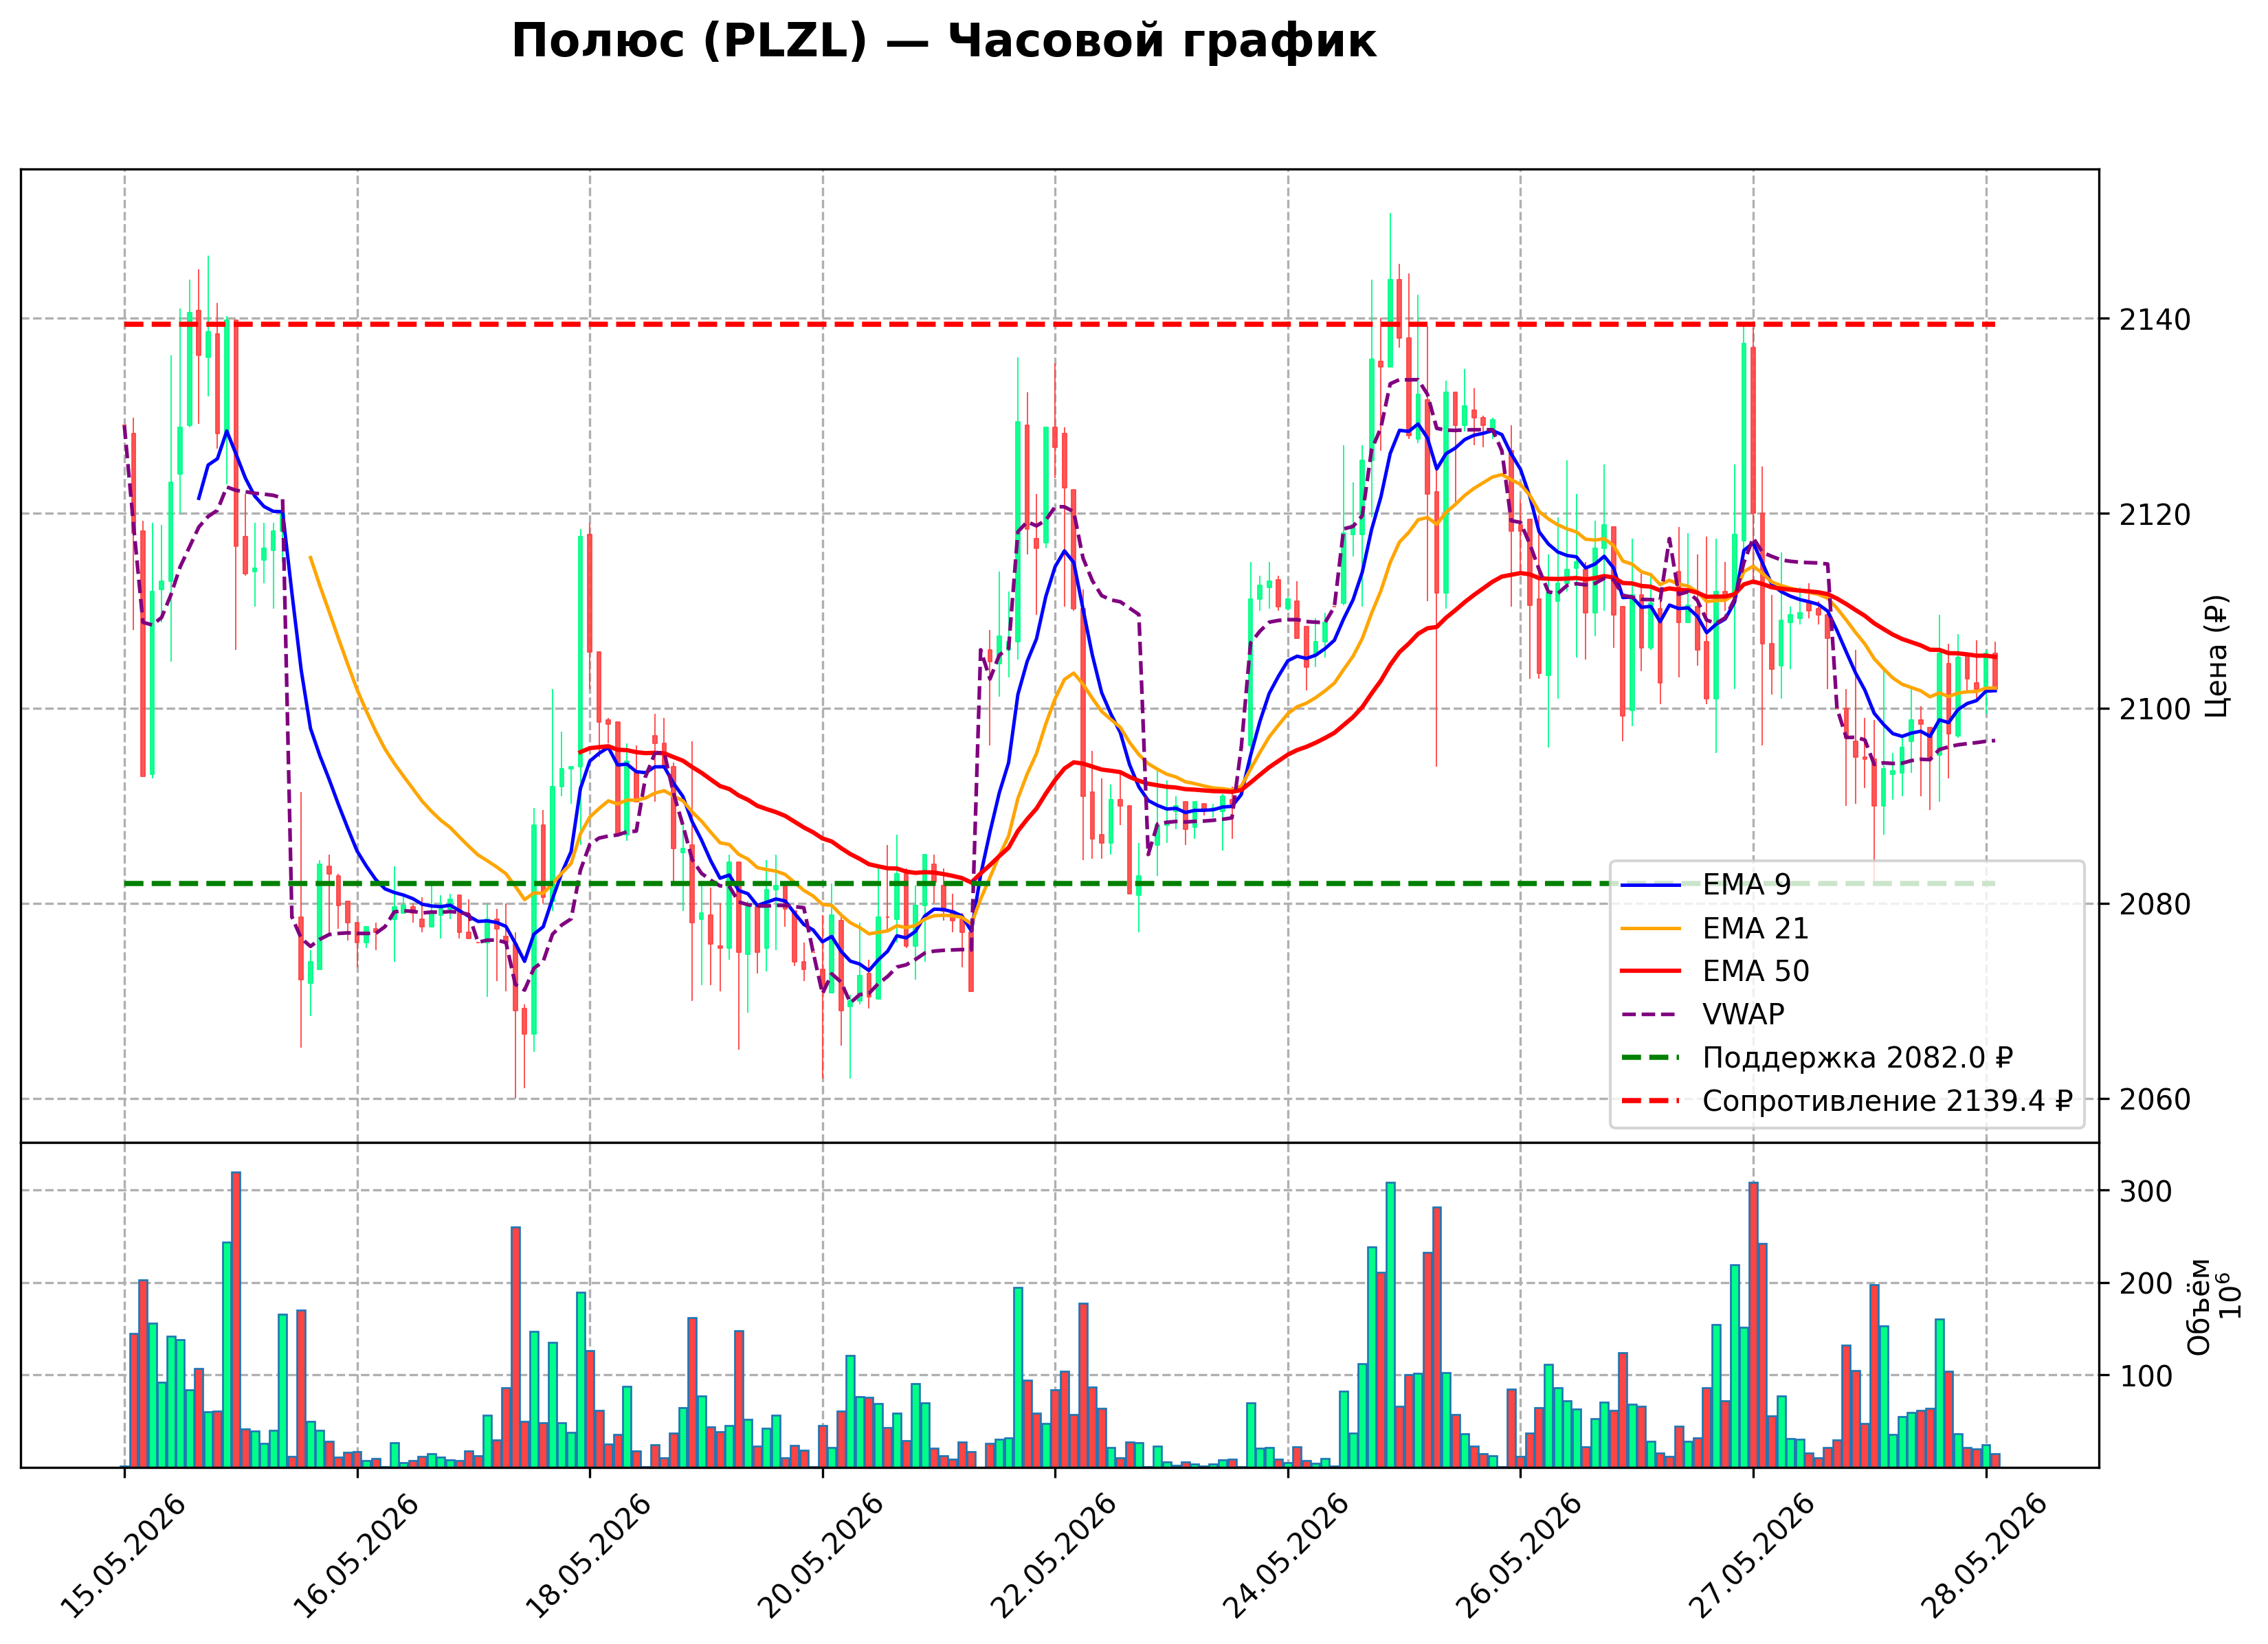2268x1644 pixels.
Task: Click the 2080 price axis label
Action: [x=2154, y=905]
